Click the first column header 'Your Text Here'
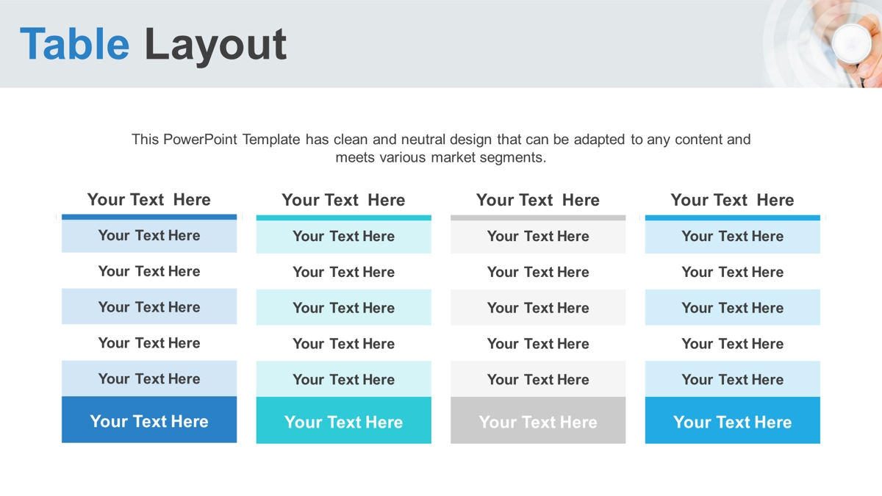882x496 pixels. (149, 199)
